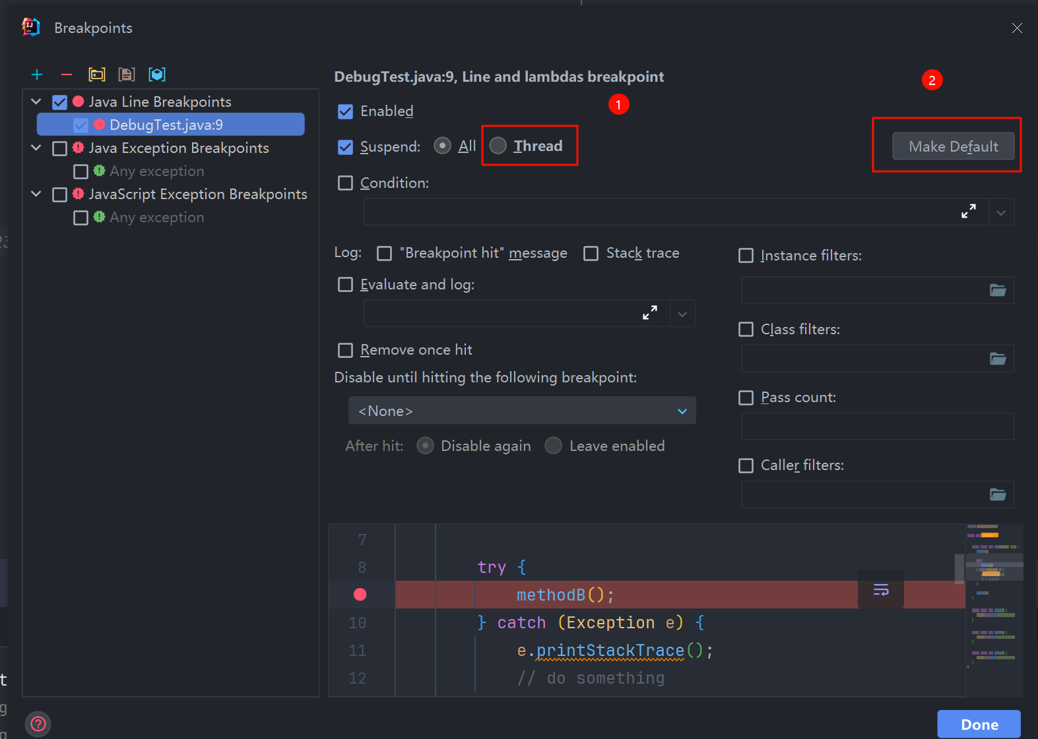Browse Caller filters folder icon
The width and height of the screenshot is (1038, 739).
coord(998,494)
